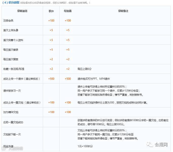
Task: Select the "文档被下载一次" row label
Action: [x=12, y=134]
